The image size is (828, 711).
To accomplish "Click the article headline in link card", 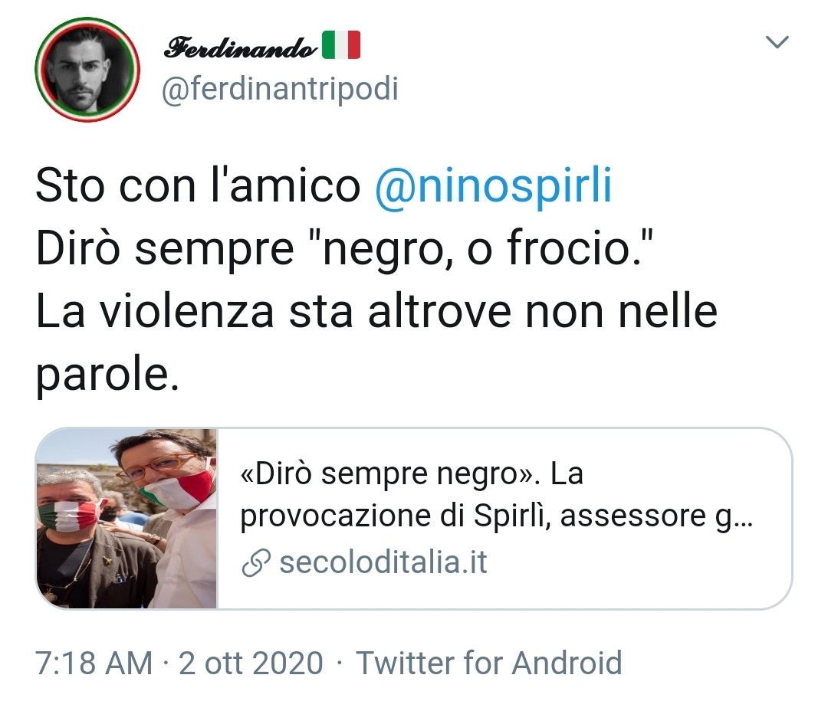I will pyautogui.click(x=496, y=494).
